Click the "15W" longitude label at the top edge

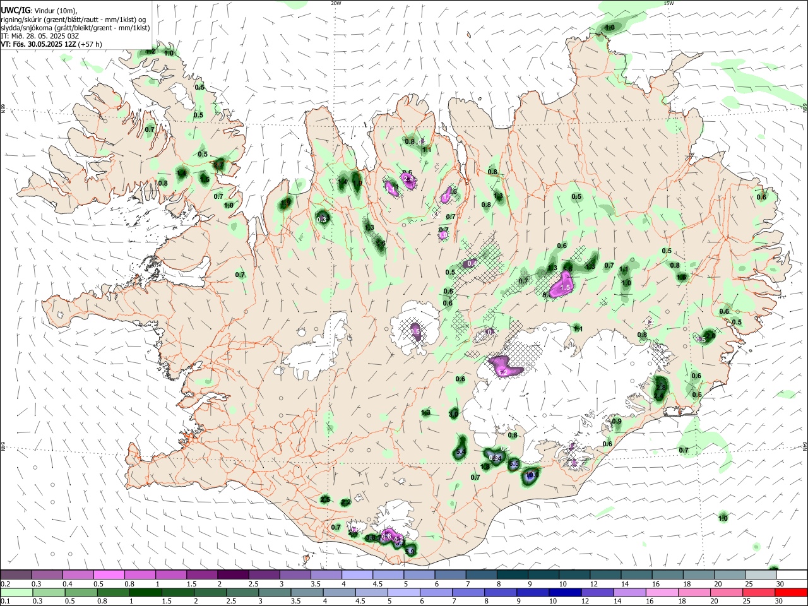[668, 3]
